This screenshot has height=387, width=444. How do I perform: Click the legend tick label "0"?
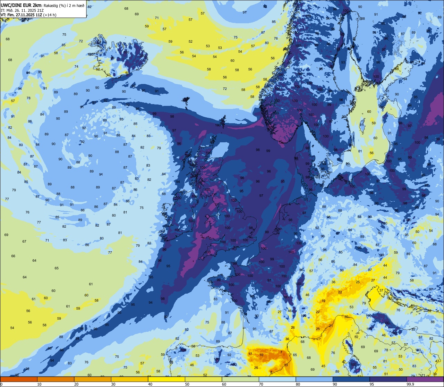coord(1,384)
